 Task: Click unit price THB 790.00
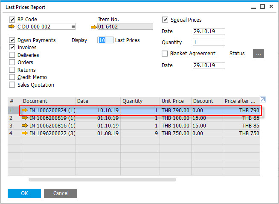pos(175,110)
